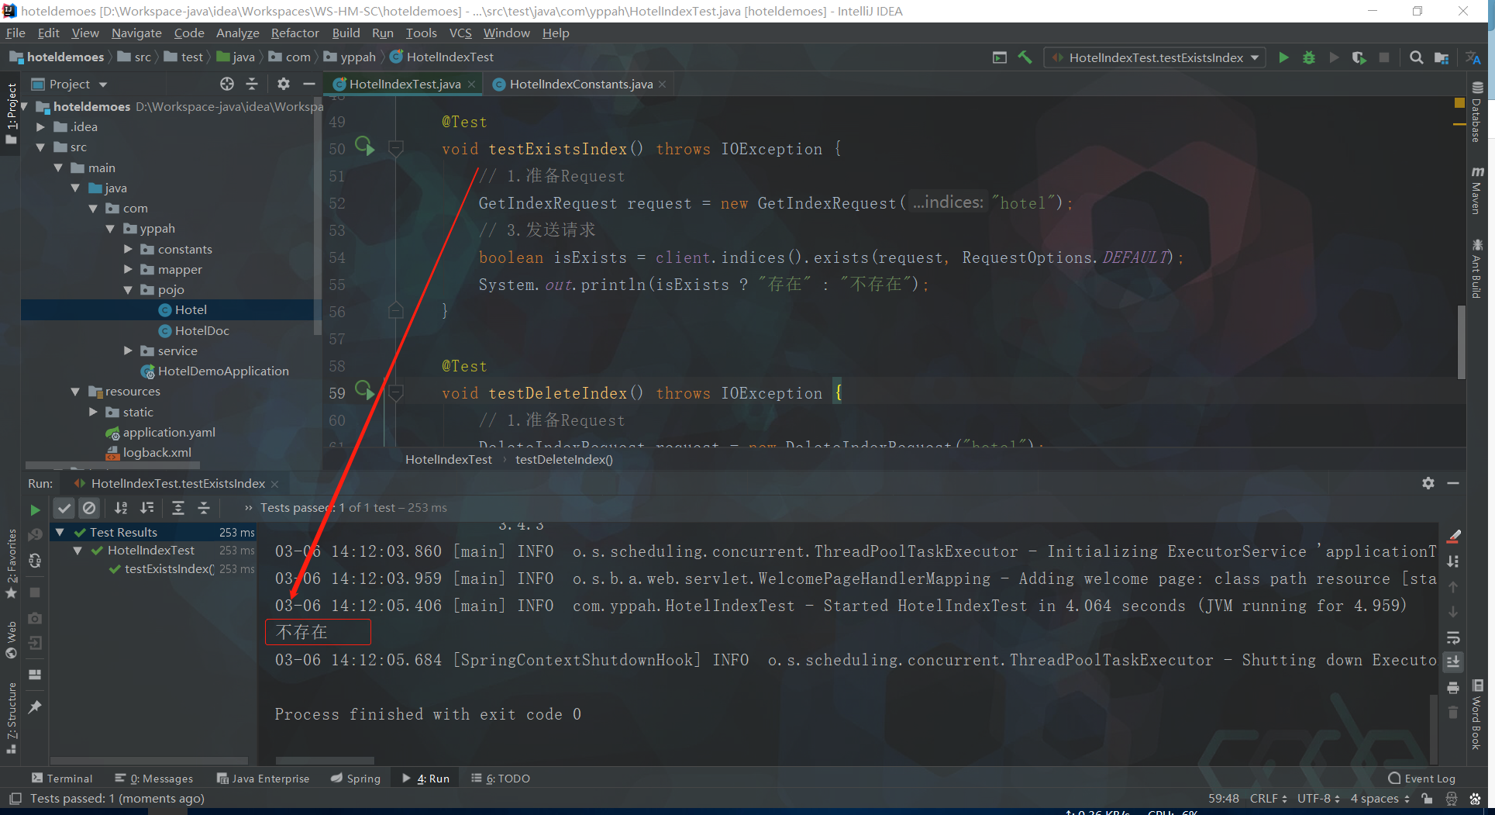Rerun the test in the Run panel
Screen dimensions: 1495x815
(35, 509)
